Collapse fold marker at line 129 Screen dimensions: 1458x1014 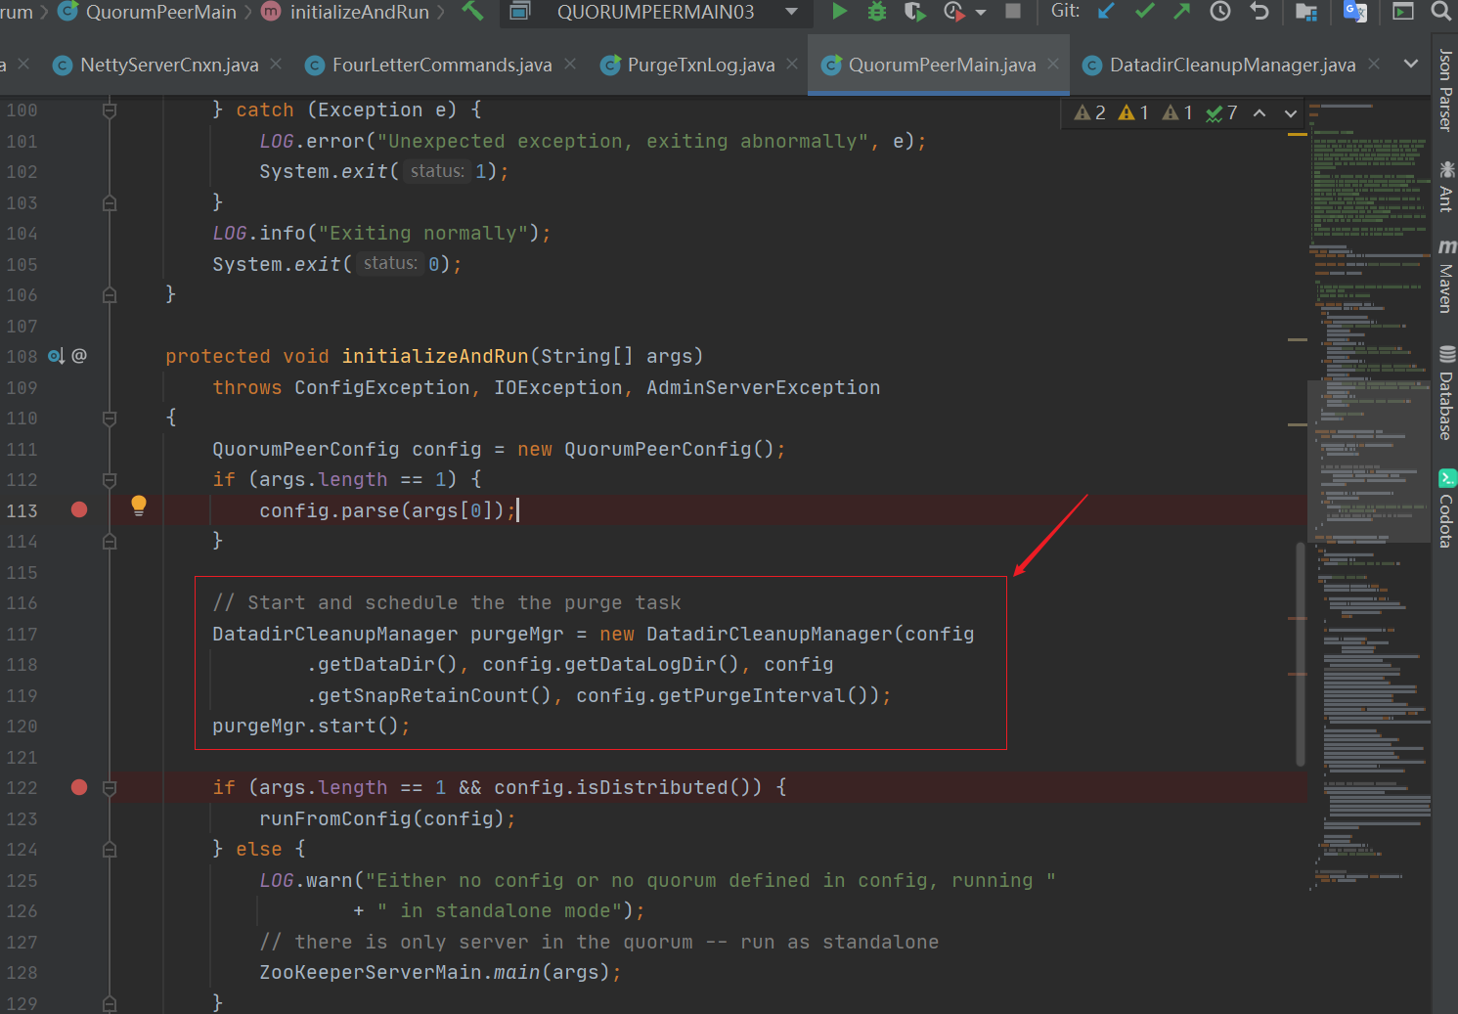pos(110,1003)
